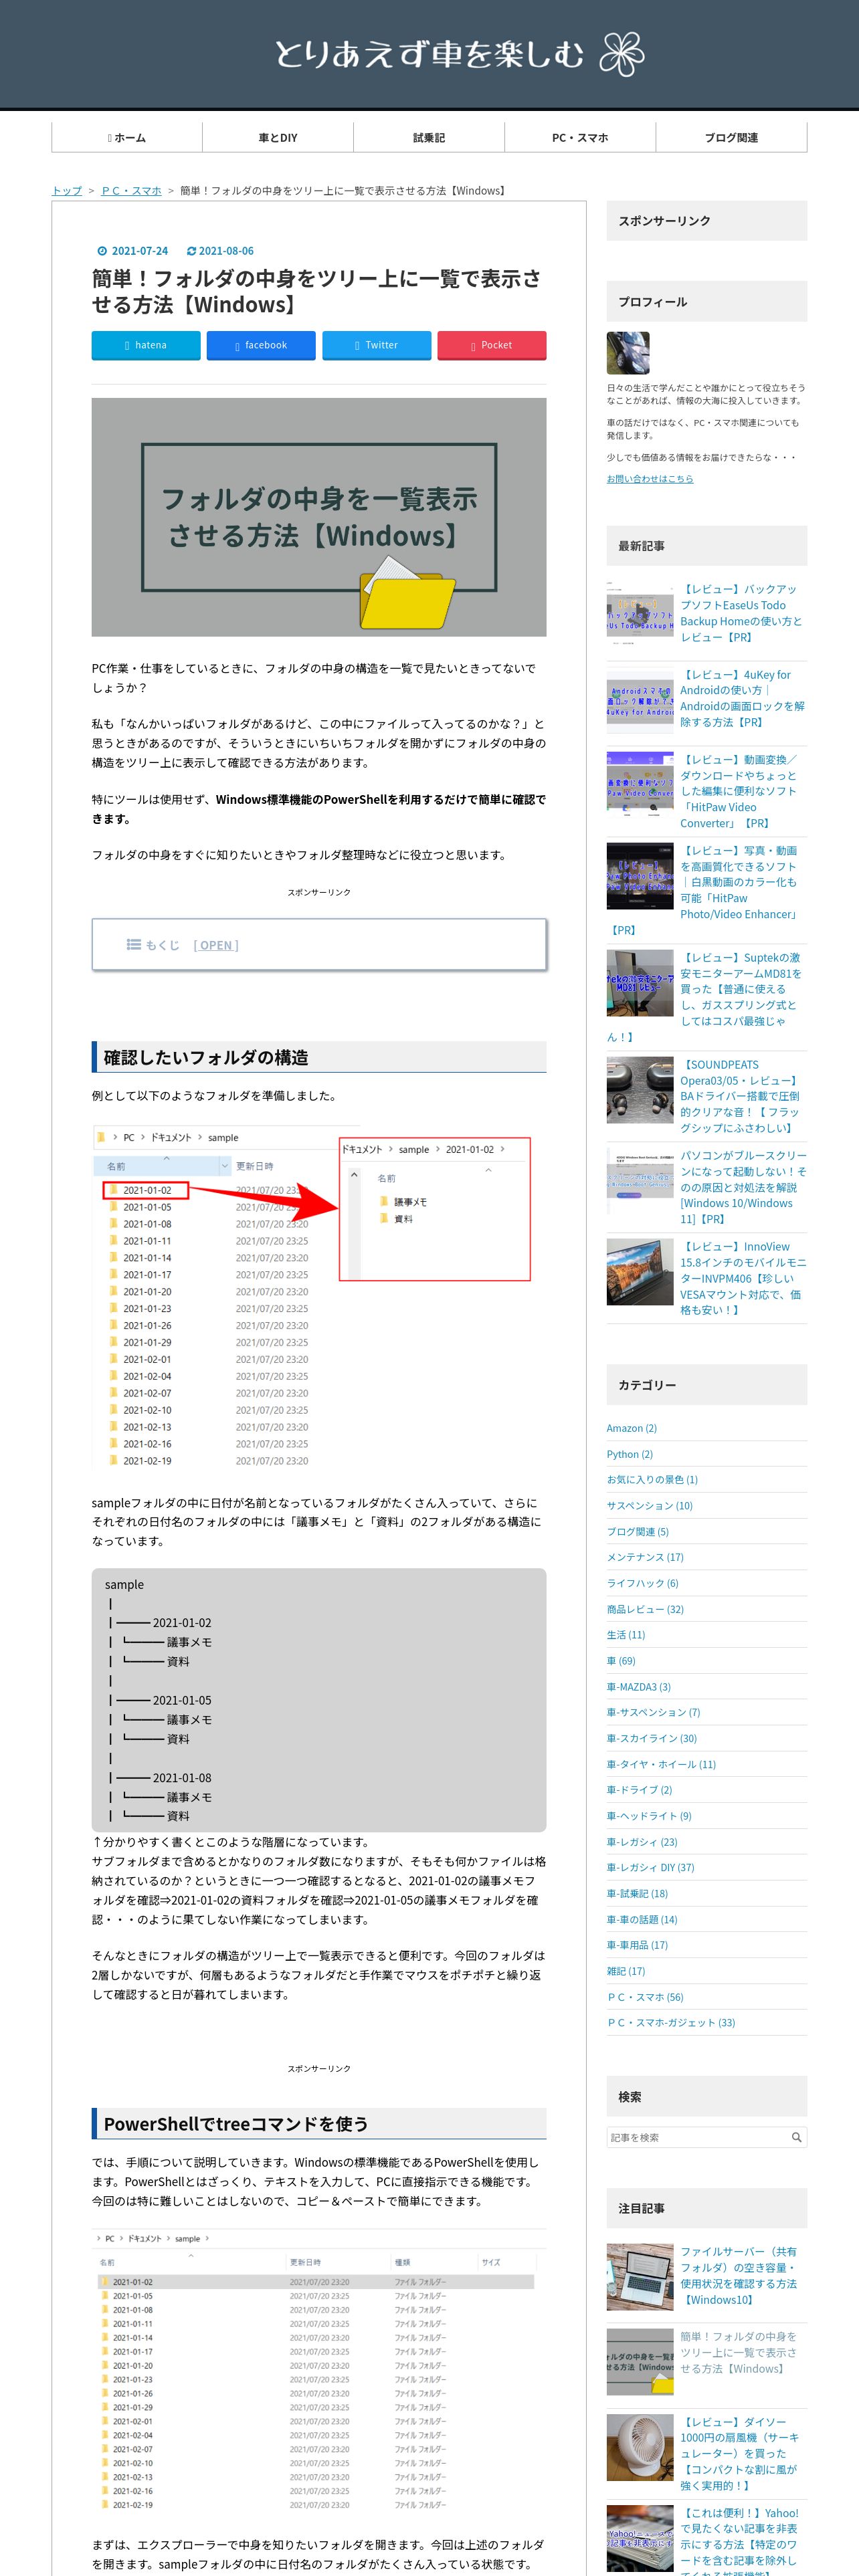Viewport: 859px width, 2576px height.
Task: Select the 車-タイヤ・ホイール (11) category
Action: [661, 1764]
